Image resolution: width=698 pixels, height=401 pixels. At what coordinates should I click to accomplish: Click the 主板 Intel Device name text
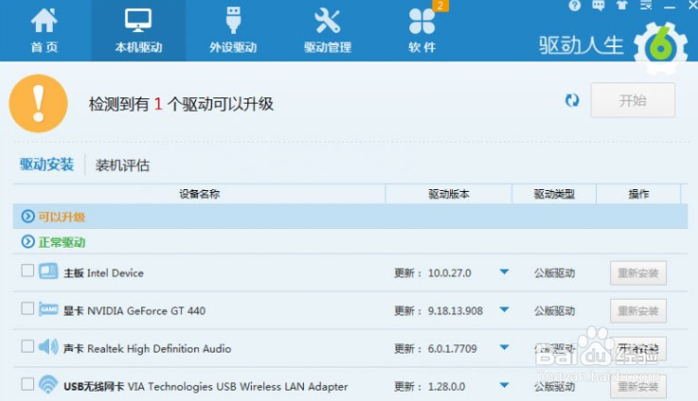click(104, 273)
